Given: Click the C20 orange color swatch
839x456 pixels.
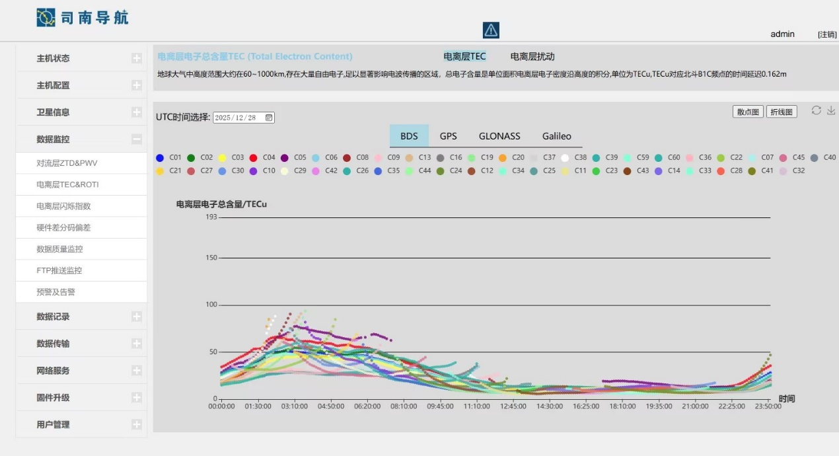Looking at the screenshot, I should click(x=503, y=158).
